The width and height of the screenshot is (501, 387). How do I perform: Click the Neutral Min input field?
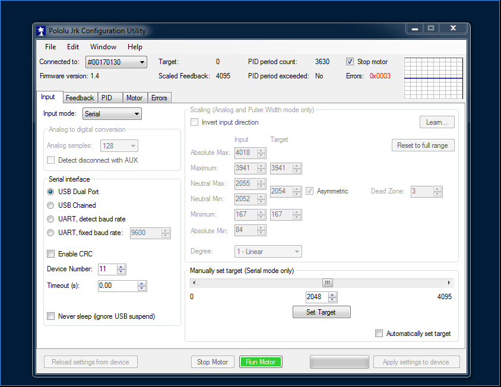246,199
